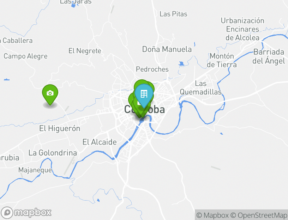
Task: Click the Majaneque place label
Action: 35,170
